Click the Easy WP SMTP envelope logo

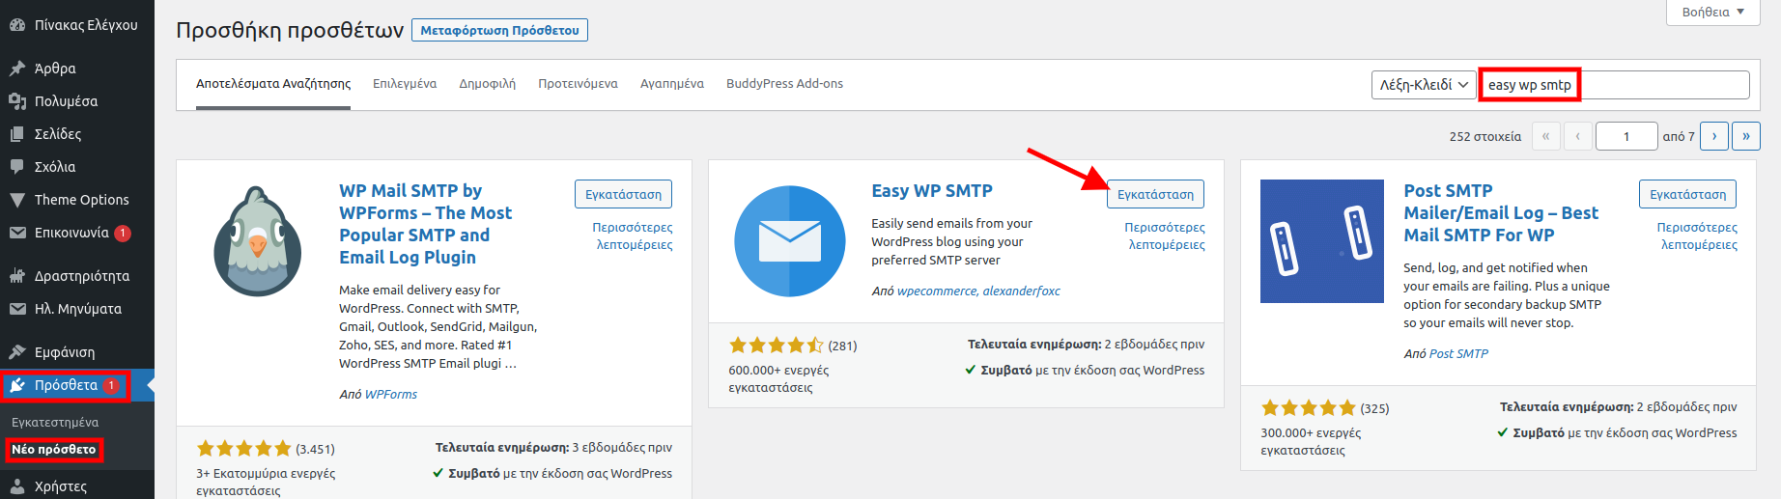(x=790, y=241)
